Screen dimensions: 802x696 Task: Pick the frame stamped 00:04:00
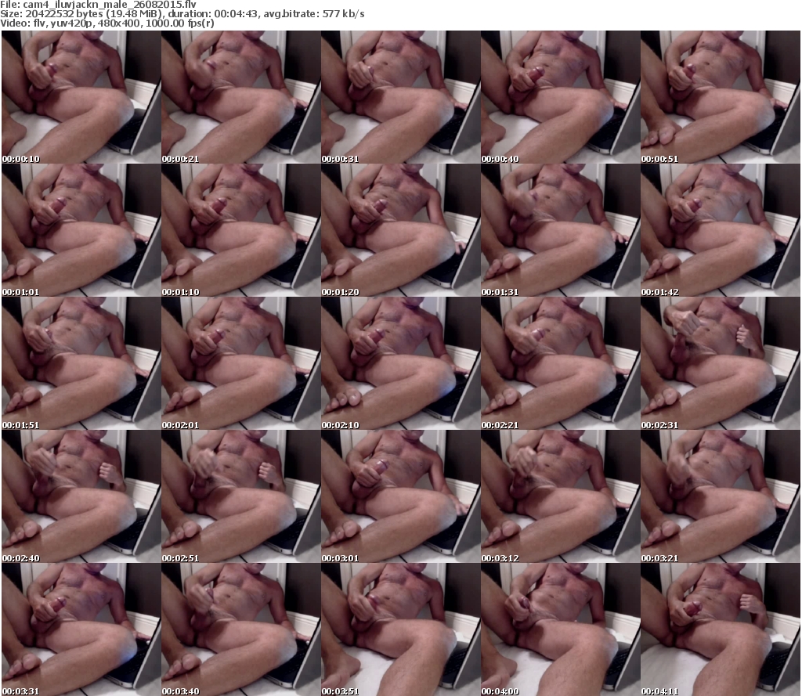tap(560, 629)
